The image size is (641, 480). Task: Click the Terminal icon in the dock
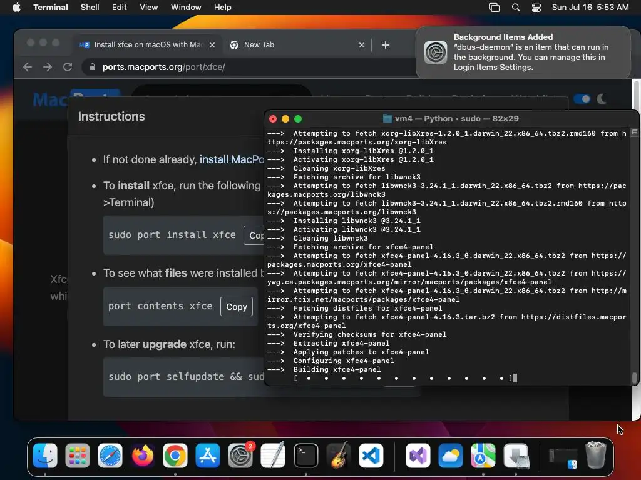point(305,456)
